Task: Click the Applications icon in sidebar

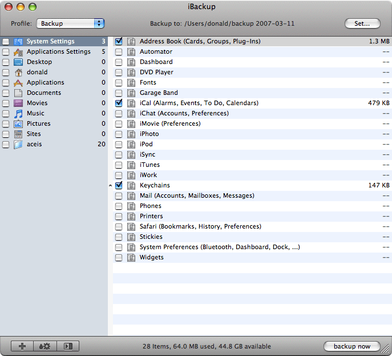Action: 18,83
